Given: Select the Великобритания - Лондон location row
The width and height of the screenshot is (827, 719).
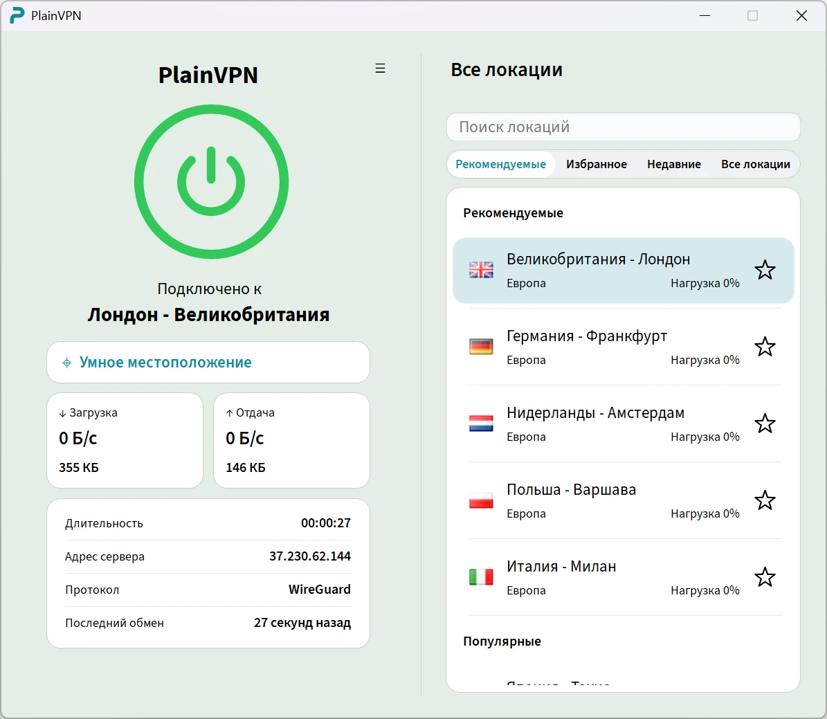Looking at the screenshot, I should (x=623, y=271).
